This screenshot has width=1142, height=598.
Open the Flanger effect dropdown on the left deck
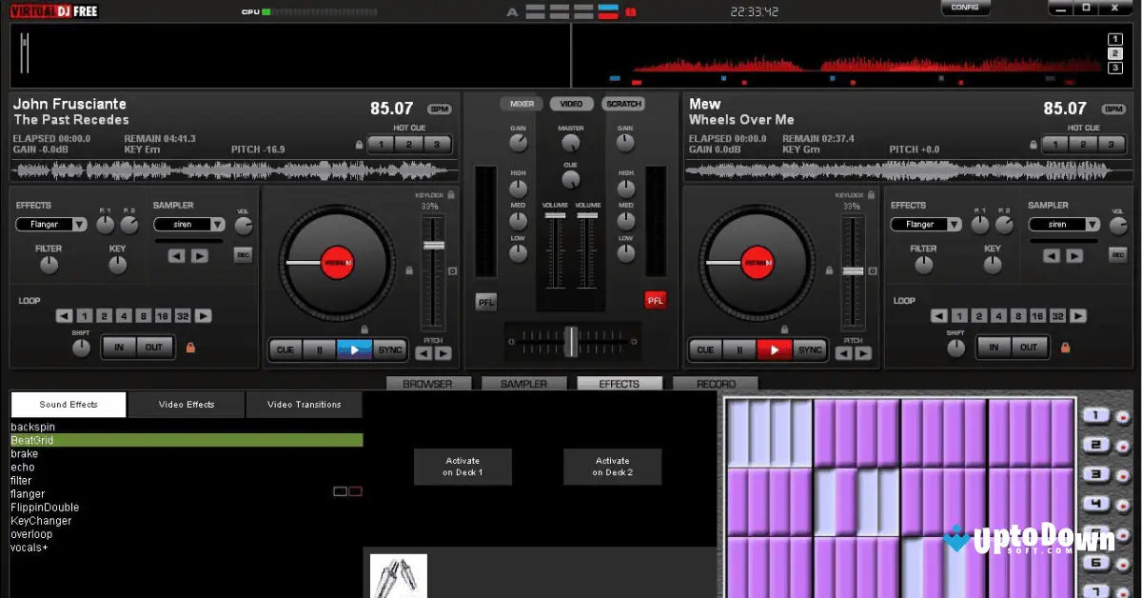click(50, 224)
